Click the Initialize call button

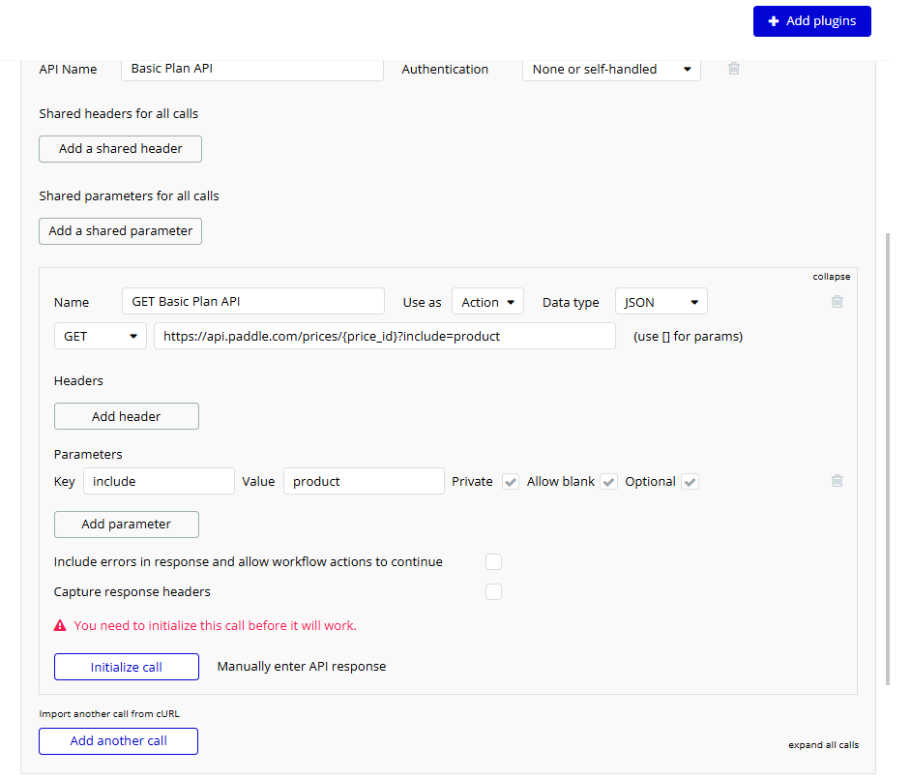coord(126,666)
